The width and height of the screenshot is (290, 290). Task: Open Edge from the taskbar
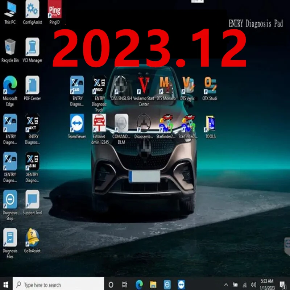pyautogui.click(x=139, y=285)
